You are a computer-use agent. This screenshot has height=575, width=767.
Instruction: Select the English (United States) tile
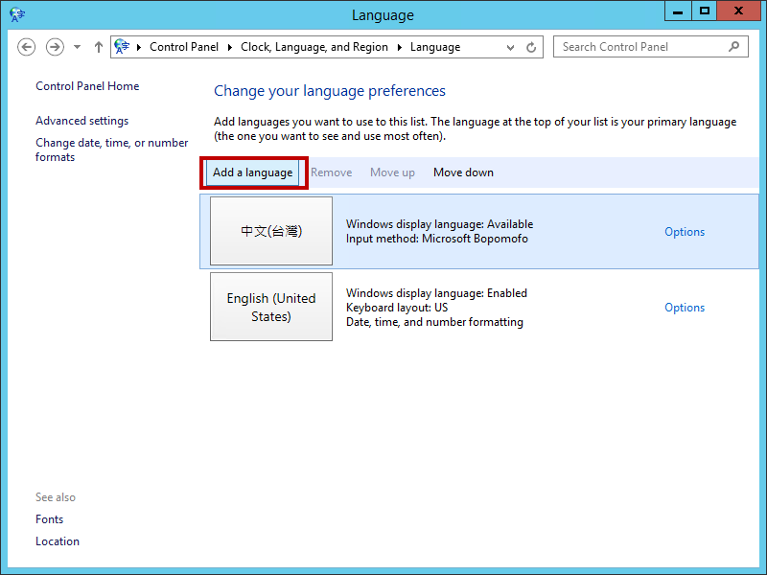[x=271, y=307]
